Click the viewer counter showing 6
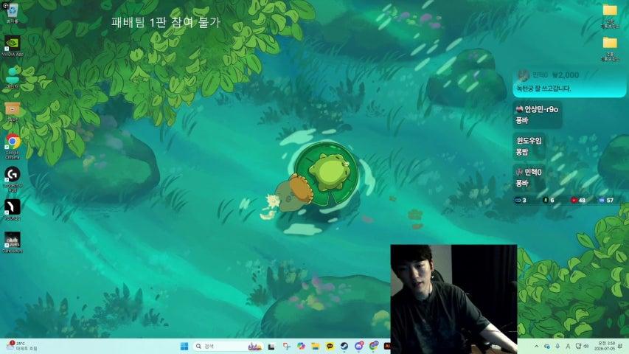 (549, 200)
